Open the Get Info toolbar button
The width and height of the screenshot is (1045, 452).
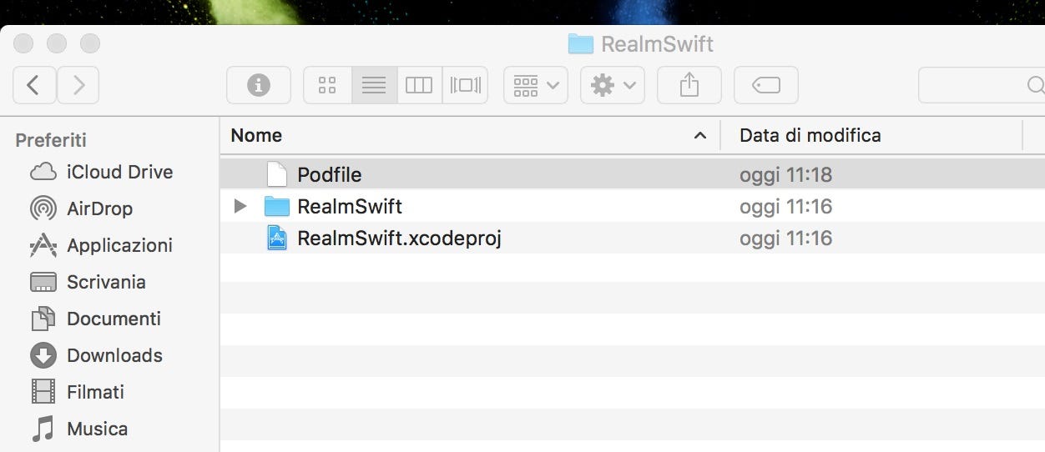click(259, 85)
